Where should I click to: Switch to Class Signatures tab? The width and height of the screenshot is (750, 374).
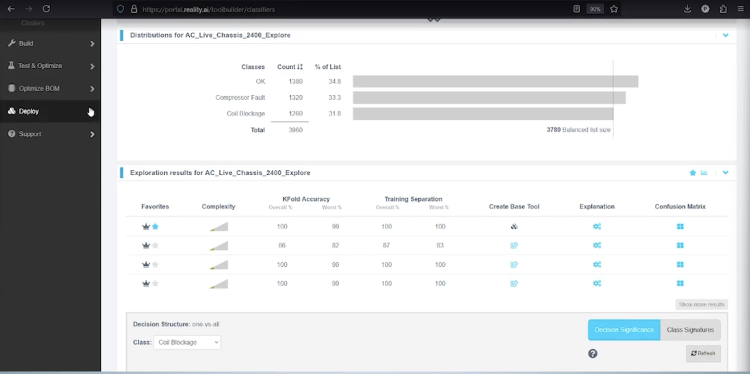pos(690,330)
